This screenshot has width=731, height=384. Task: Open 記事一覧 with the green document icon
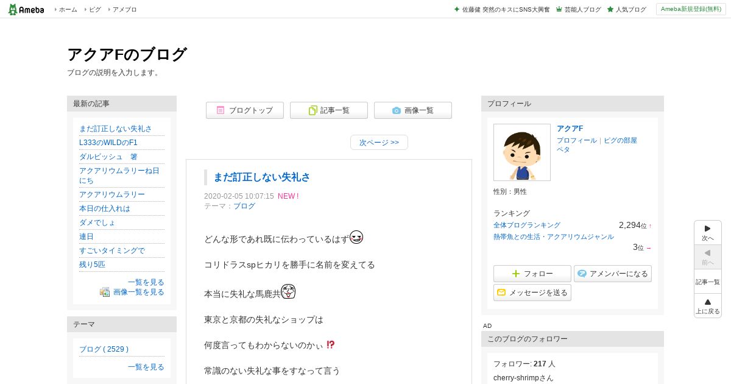pos(329,110)
